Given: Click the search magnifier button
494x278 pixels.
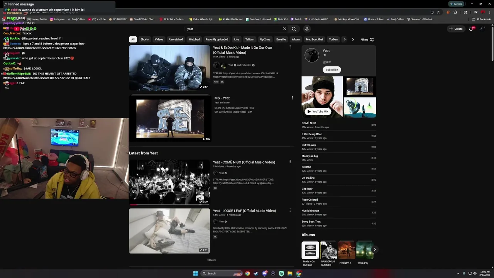Looking at the screenshot, I should click(x=294, y=29).
